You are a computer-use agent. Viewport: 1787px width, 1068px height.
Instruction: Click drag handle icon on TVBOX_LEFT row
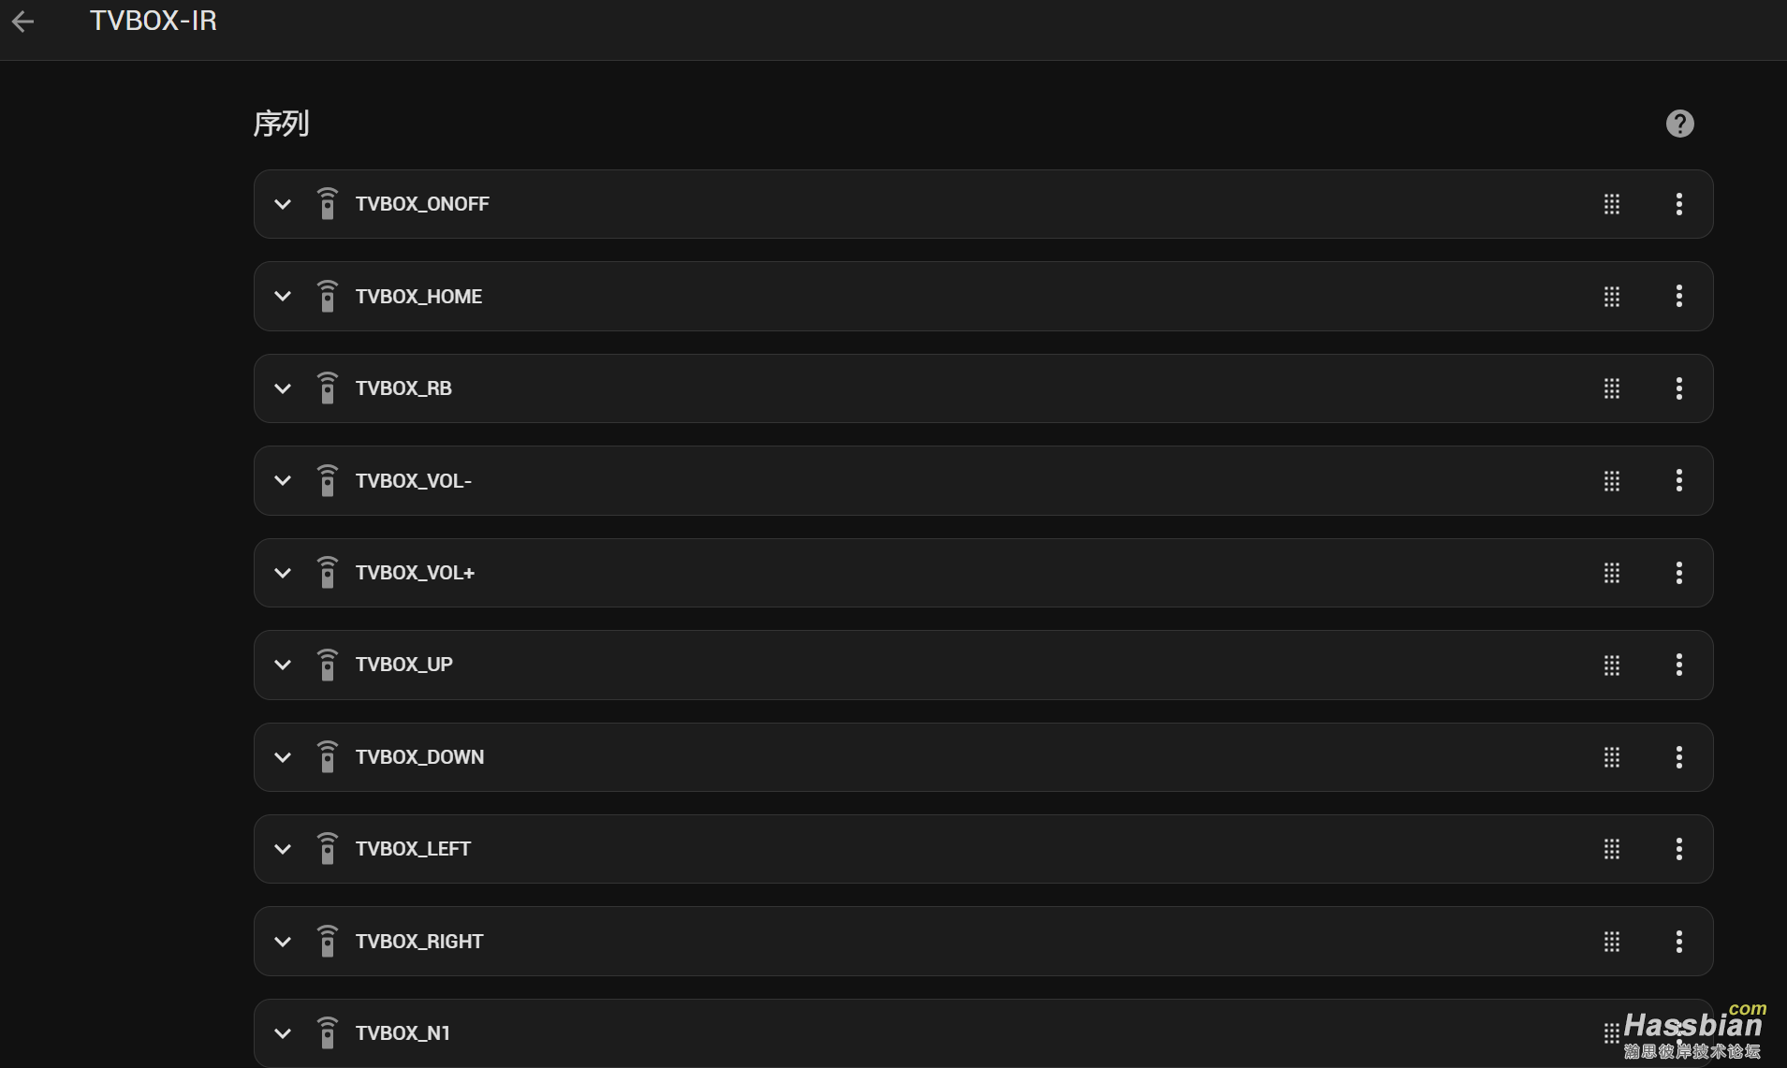click(x=1611, y=849)
